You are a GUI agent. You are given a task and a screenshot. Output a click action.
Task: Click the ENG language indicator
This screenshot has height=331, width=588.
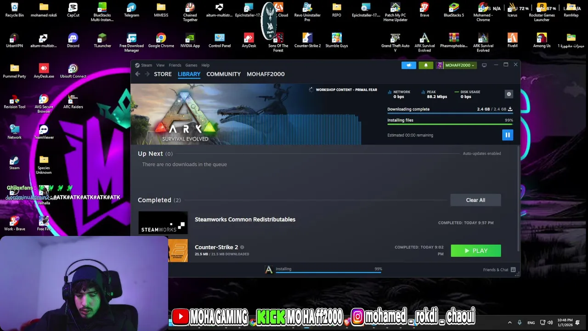(x=531, y=323)
